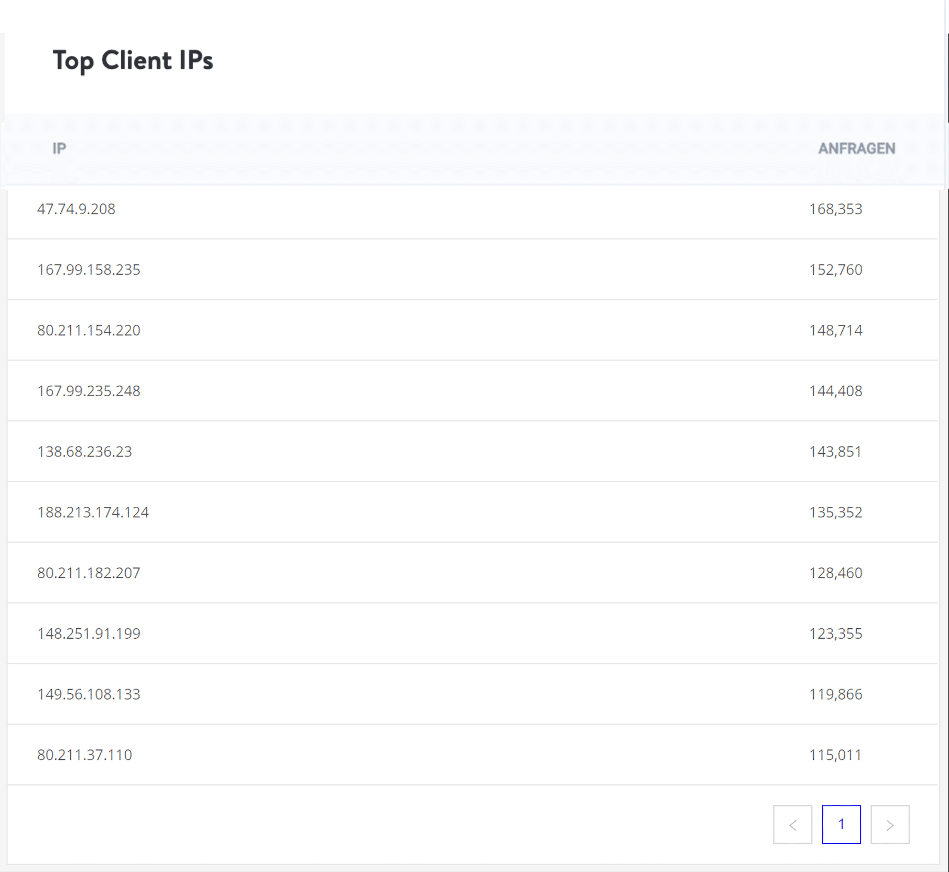Select page 1 in the pagination
This screenshot has width=949, height=872.
pyautogui.click(x=841, y=824)
